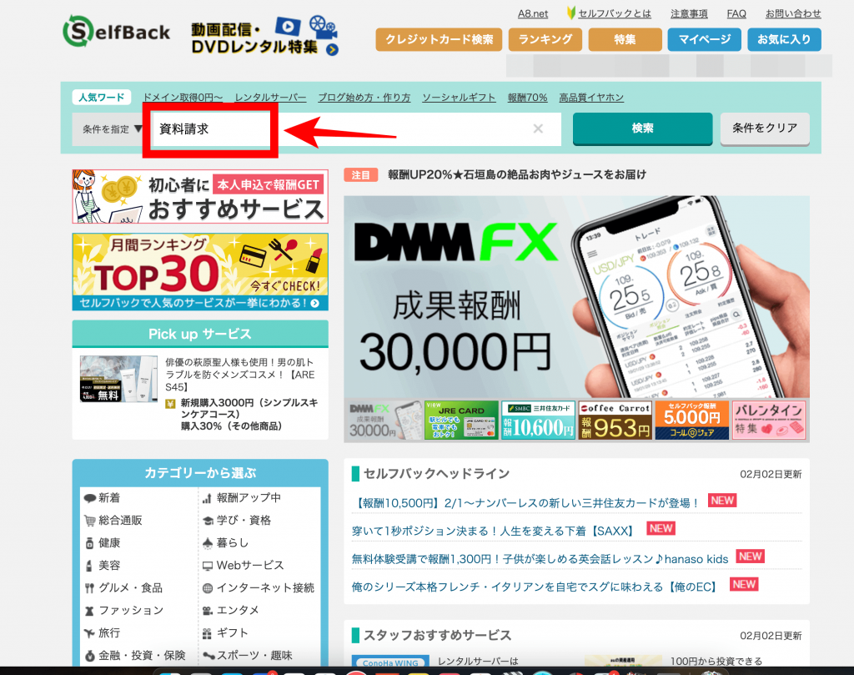Clear the search field with the X icon
This screenshot has width=854, height=675.
pyautogui.click(x=538, y=128)
